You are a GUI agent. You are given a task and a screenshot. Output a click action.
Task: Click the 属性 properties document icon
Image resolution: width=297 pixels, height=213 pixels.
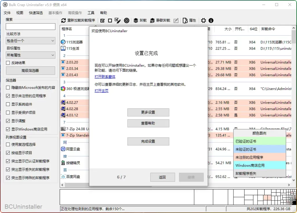(185, 21)
